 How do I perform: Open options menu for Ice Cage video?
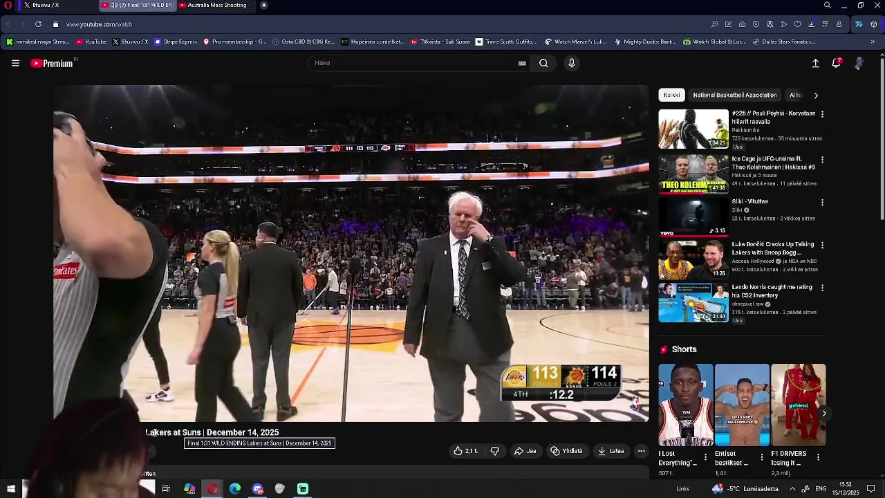[822, 160]
